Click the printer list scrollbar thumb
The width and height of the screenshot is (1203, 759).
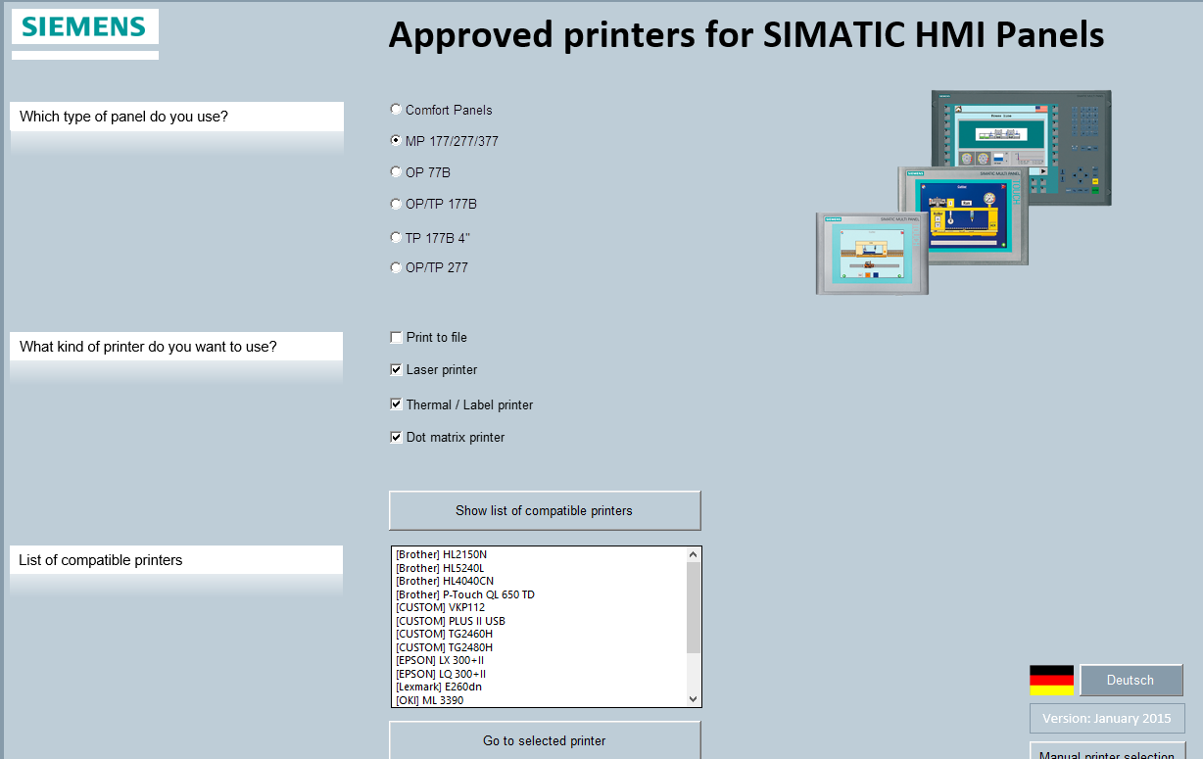pos(694,606)
